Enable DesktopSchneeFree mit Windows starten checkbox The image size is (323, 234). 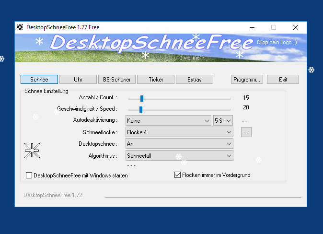[29, 175]
